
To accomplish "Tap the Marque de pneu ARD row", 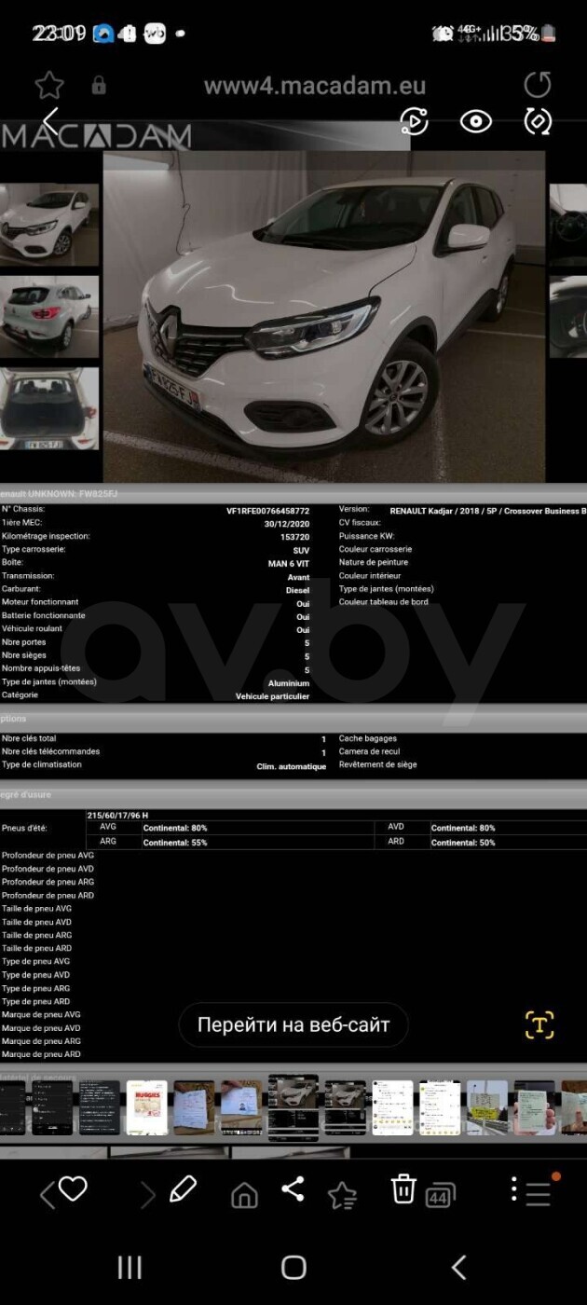I will coord(41,1054).
